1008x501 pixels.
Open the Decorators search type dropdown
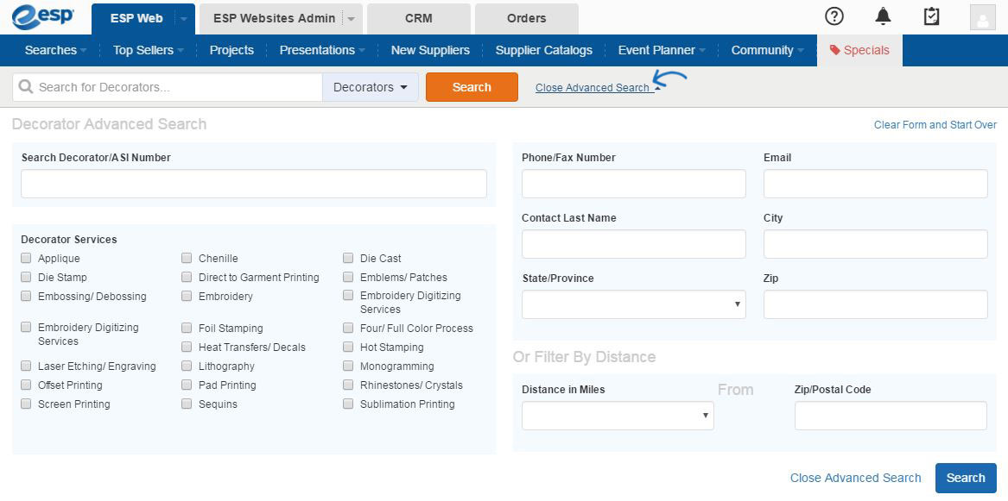coord(371,87)
